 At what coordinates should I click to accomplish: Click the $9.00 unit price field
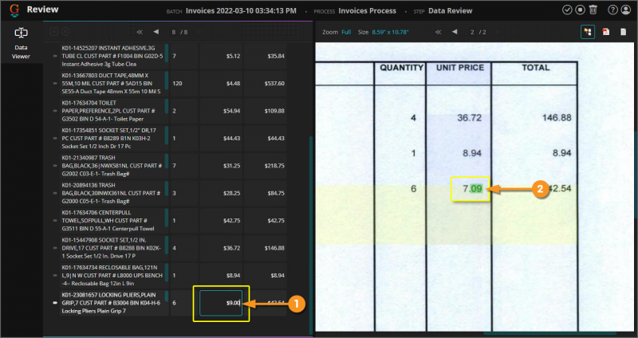click(221, 303)
